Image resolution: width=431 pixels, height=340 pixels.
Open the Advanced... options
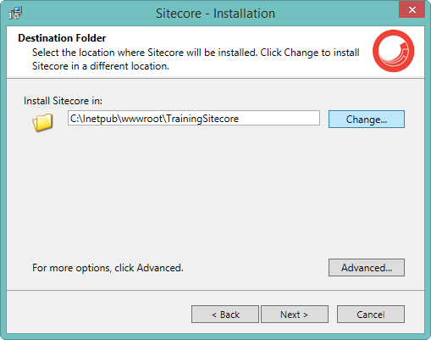[367, 267]
